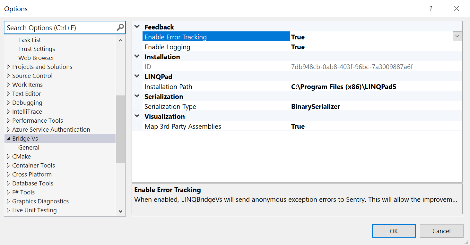Open the Web Browser options page

pos(36,58)
